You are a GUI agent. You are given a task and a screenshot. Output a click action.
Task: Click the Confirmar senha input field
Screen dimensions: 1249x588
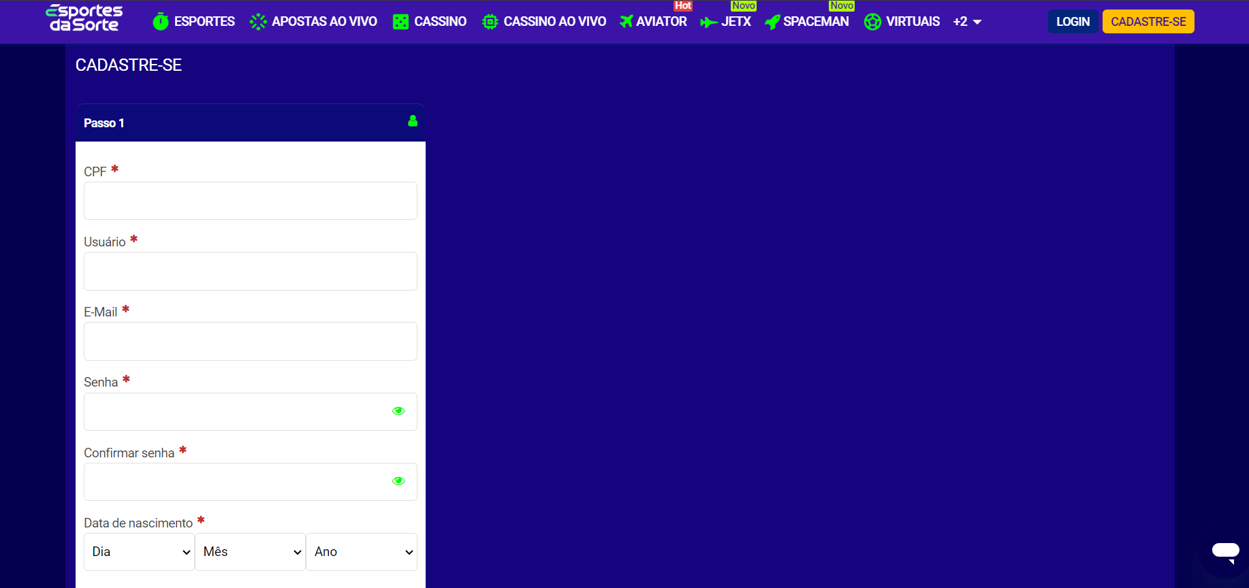(251, 482)
